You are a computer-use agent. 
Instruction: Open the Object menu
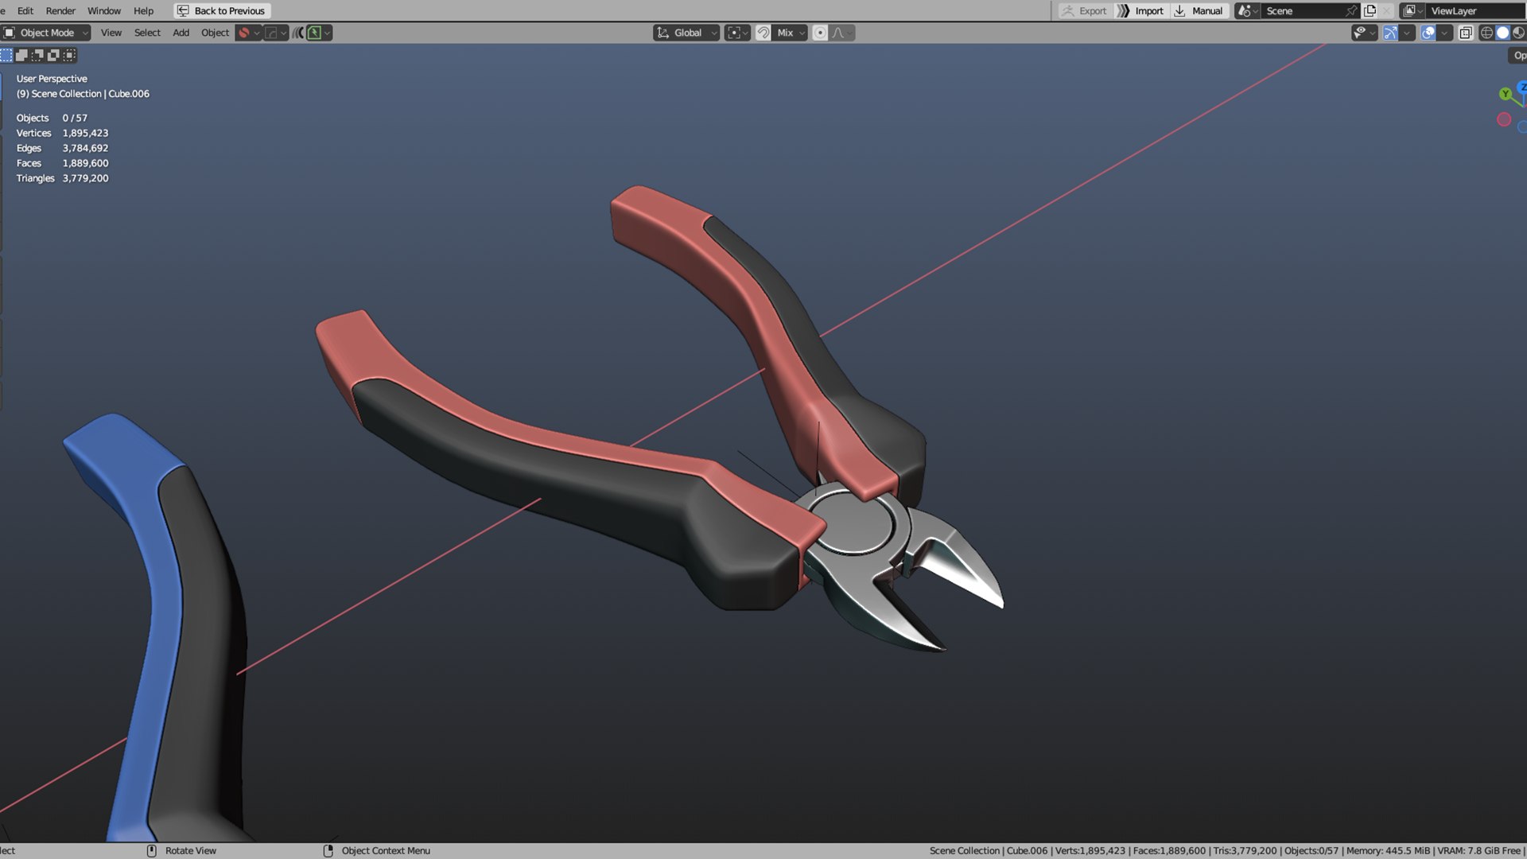click(215, 33)
